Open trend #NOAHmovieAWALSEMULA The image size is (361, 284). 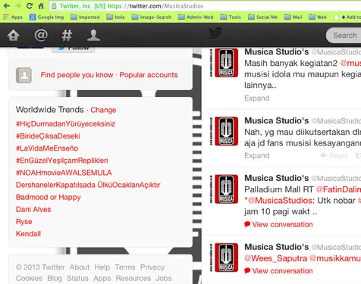(64, 173)
